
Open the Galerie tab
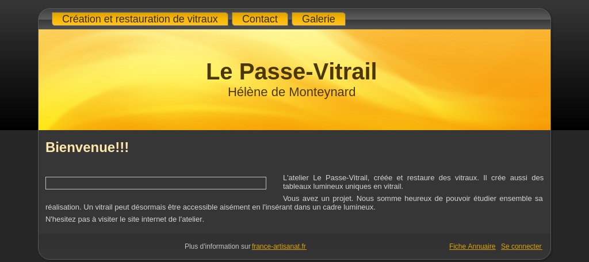(x=318, y=19)
